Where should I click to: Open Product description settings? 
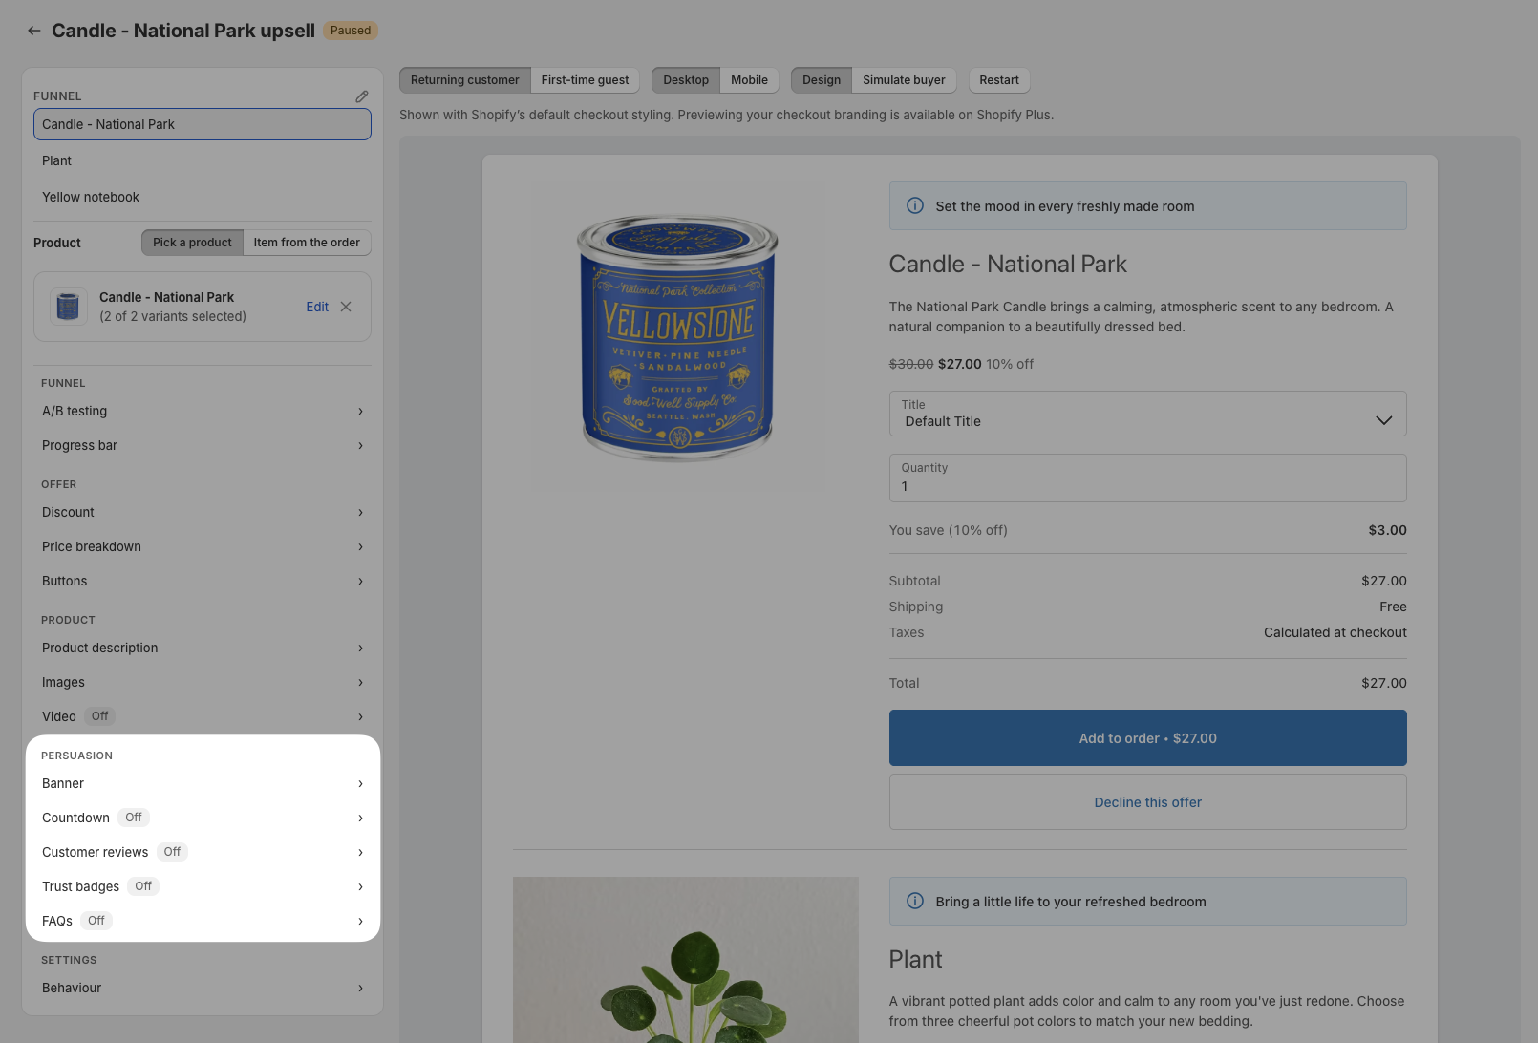(x=203, y=648)
